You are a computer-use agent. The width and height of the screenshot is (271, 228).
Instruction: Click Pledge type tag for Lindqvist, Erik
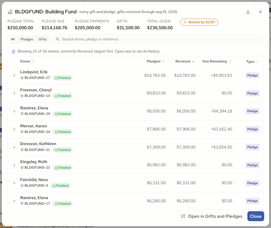252,75
